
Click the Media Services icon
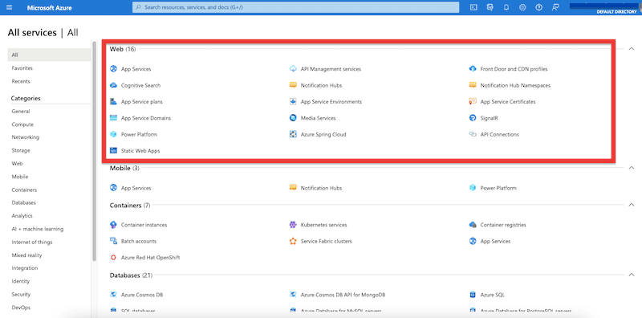[x=293, y=118]
